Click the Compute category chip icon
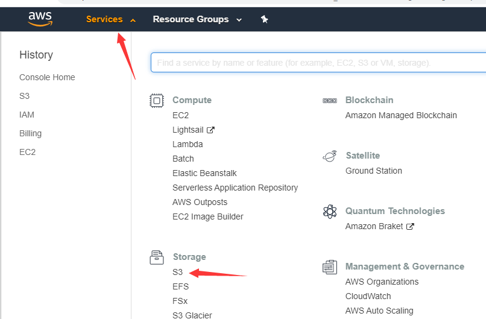 tap(157, 101)
